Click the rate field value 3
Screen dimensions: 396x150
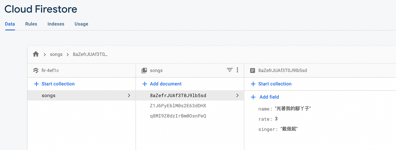point(276,119)
